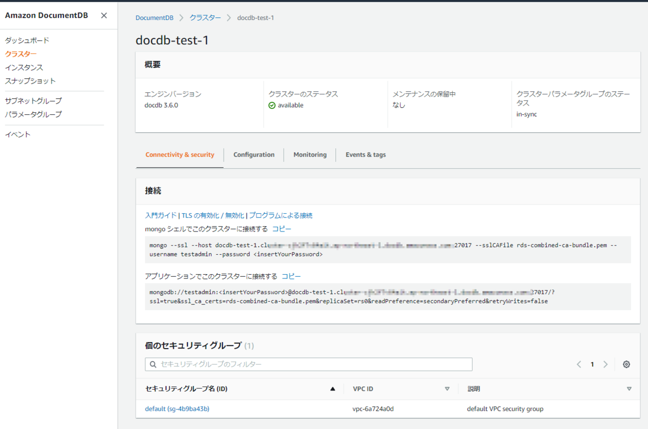Open パラメータグループ in sidebar

tap(33, 114)
